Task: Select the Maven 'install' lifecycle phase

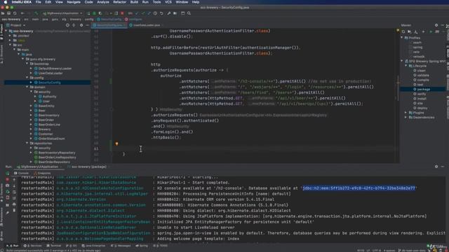Action: pyautogui.click(x=422, y=99)
